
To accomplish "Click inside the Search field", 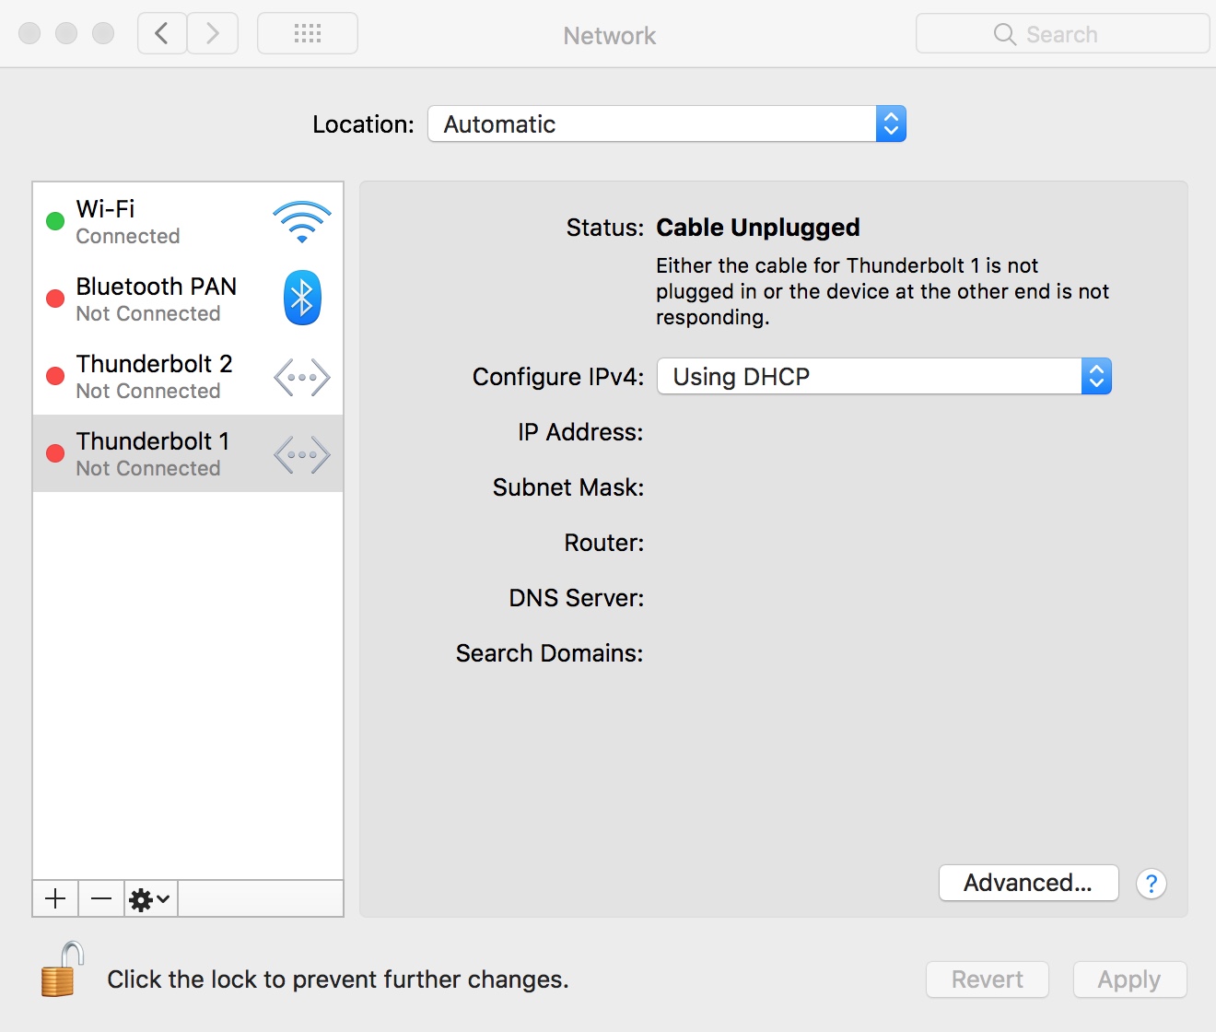I will 1061,33.
